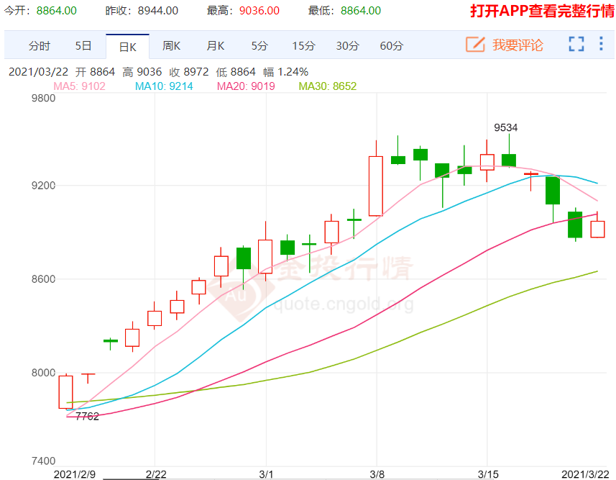Click the 9534 high price marker

pyautogui.click(x=505, y=128)
